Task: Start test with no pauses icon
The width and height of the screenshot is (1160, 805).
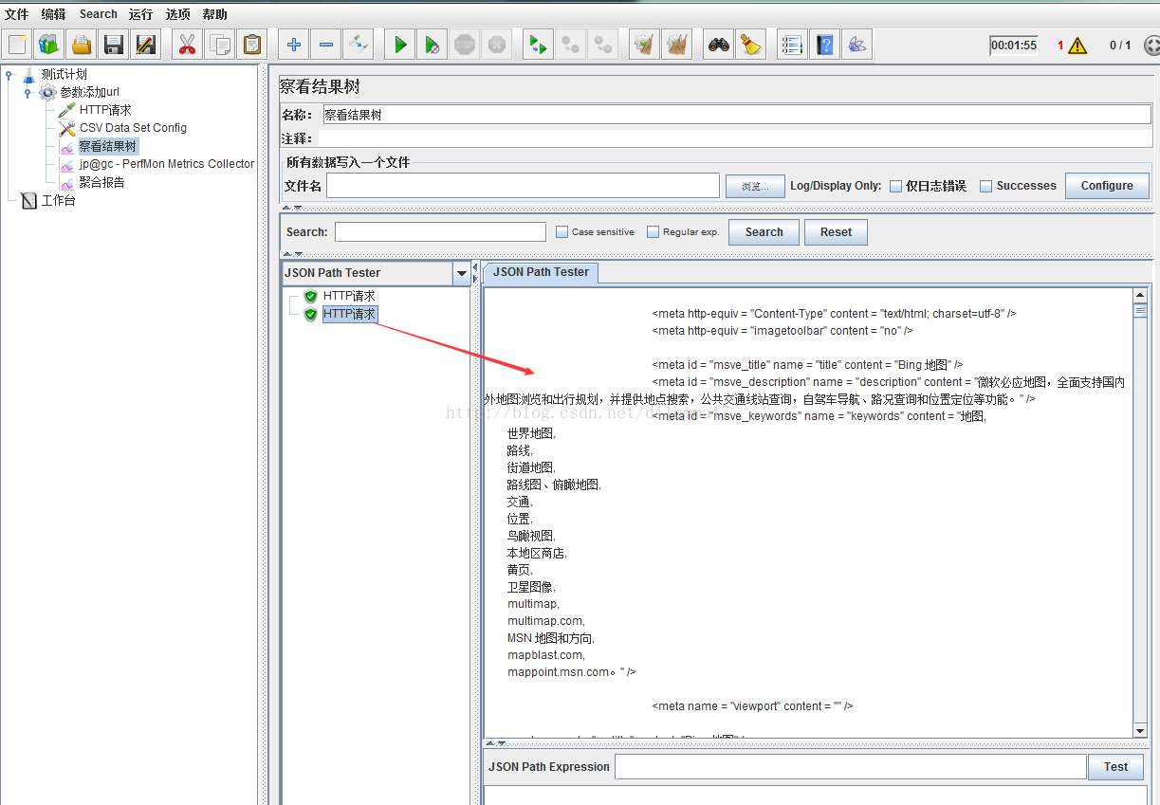Action: (433, 45)
